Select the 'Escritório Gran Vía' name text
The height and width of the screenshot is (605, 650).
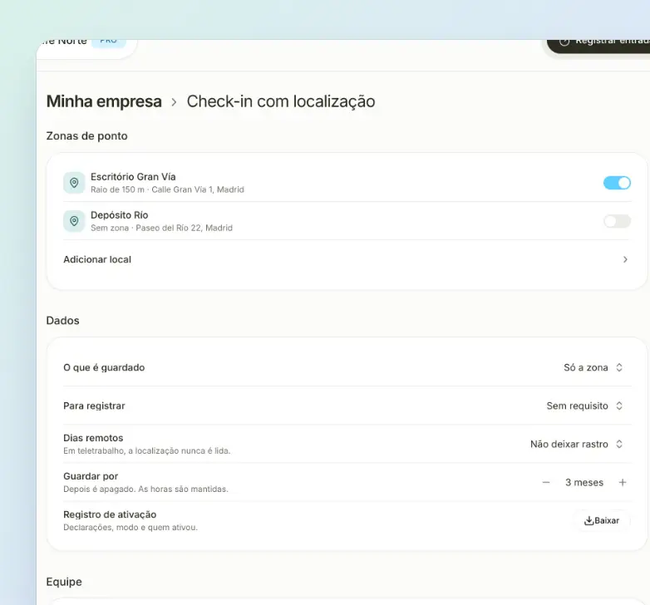(x=133, y=177)
